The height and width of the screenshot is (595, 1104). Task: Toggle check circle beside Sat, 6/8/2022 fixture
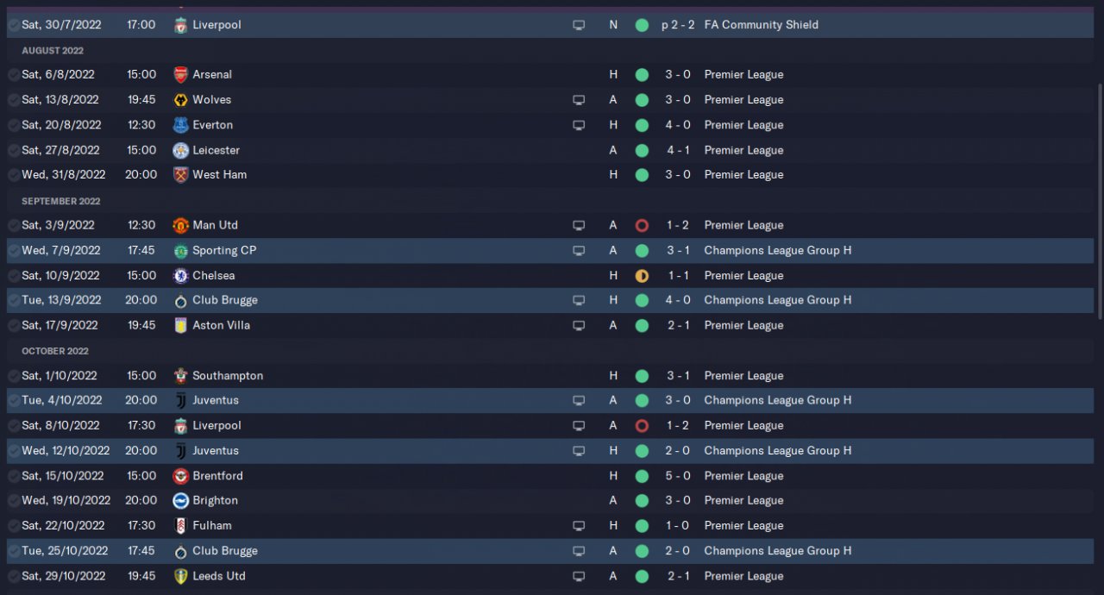(x=14, y=75)
